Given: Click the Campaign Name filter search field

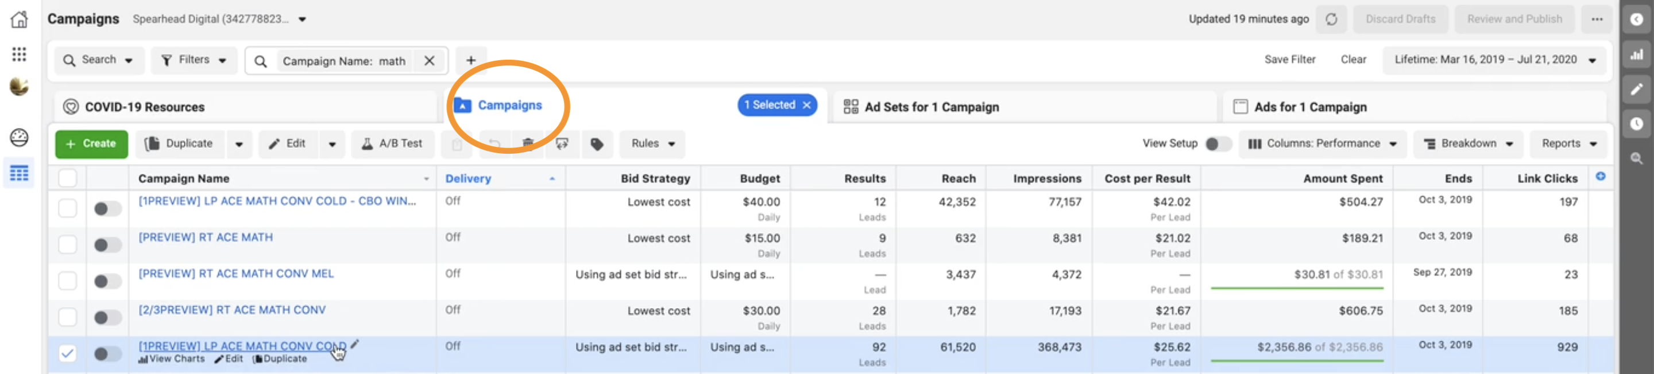Looking at the screenshot, I should point(346,60).
